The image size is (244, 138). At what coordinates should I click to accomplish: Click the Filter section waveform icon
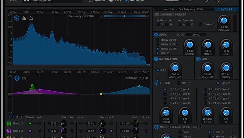coord(156,83)
